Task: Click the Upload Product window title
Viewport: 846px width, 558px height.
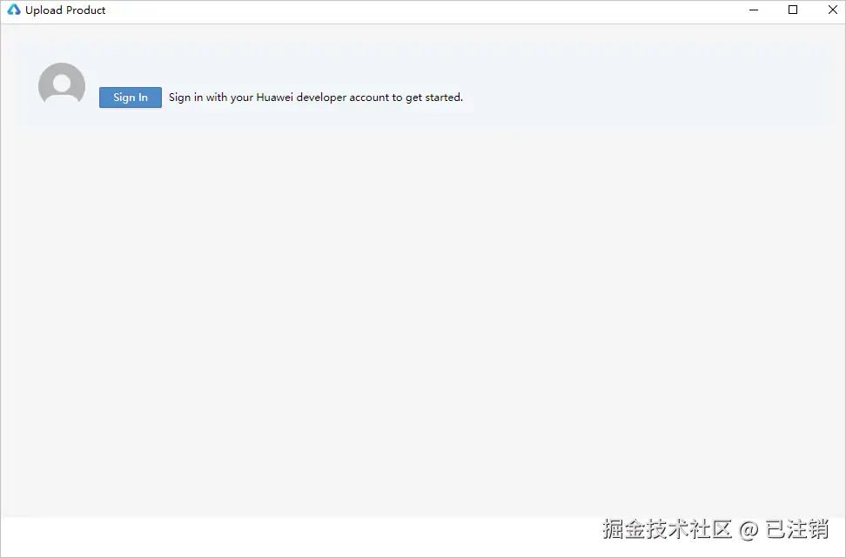Action: click(65, 10)
